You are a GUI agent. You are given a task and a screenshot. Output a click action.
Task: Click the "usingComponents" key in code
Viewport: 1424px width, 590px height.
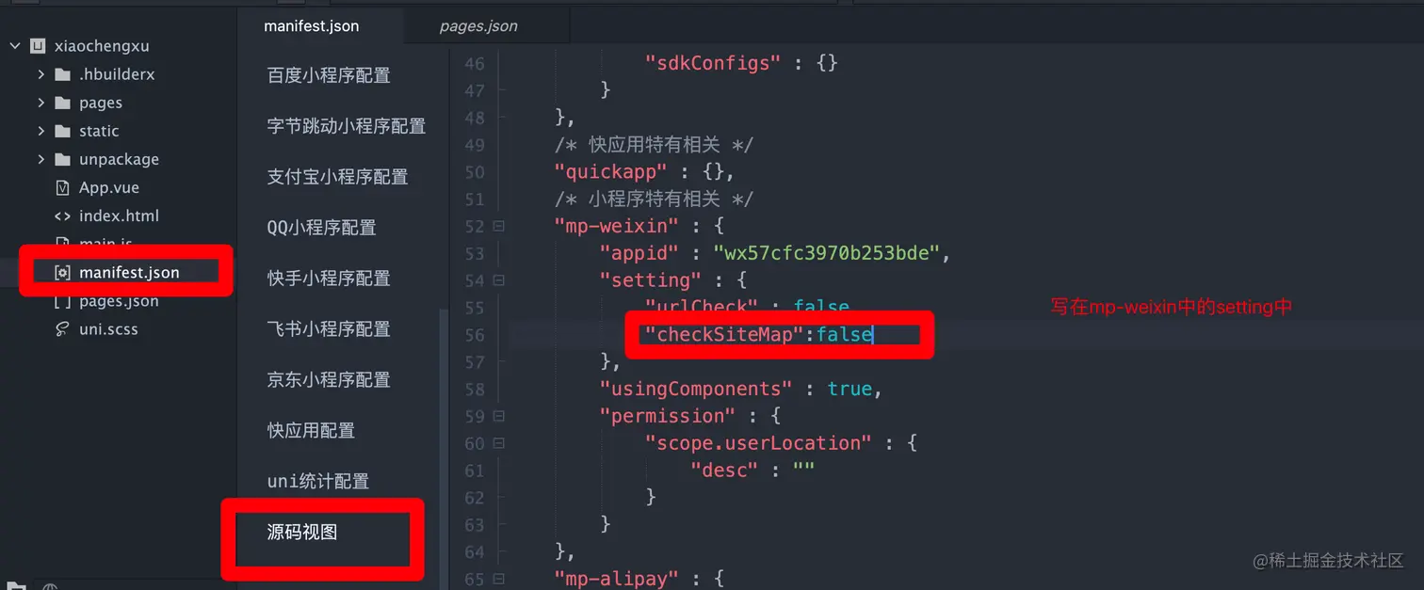(x=696, y=389)
